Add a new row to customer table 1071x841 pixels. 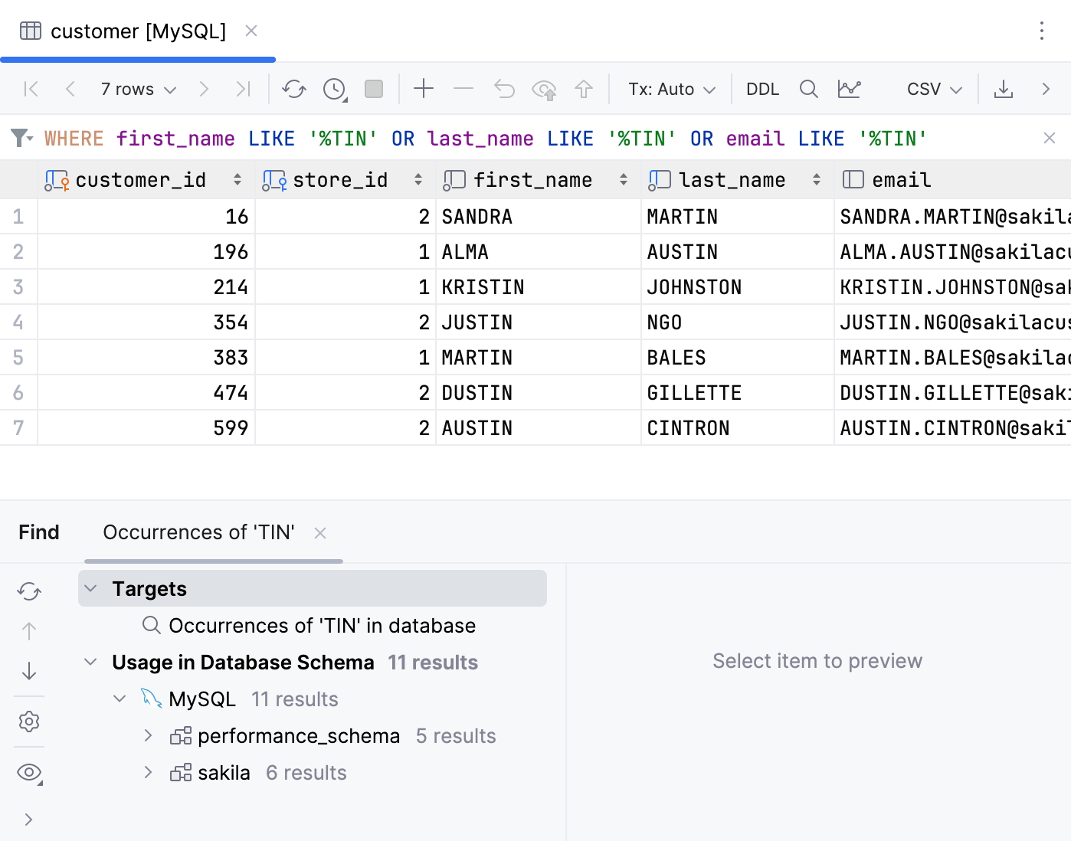[423, 89]
